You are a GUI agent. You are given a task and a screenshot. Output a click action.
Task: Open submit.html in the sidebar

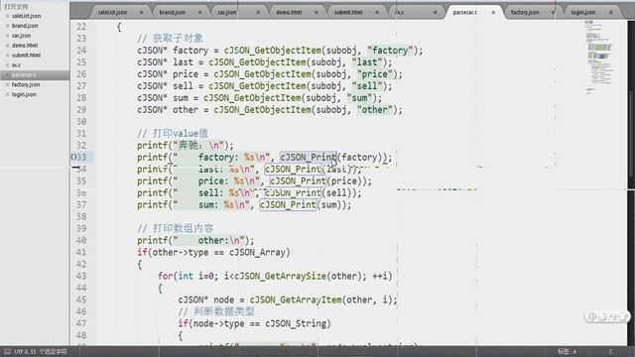(26, 56)
